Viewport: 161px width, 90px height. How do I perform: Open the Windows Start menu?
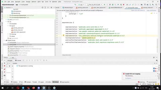tap(2, 88)
